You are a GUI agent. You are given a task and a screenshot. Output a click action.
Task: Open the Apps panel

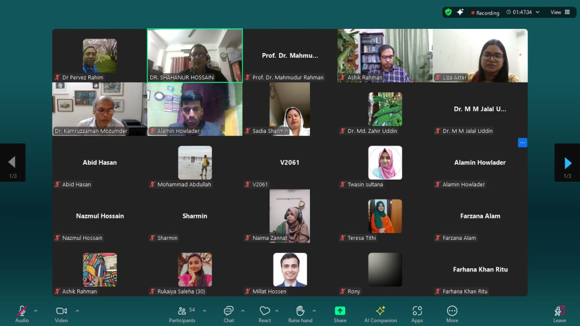(417, 313)
